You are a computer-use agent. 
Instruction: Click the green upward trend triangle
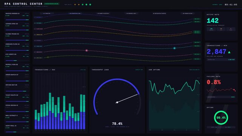click(x=229, y=52)
